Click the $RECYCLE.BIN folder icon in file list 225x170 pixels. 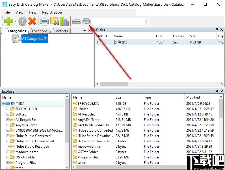75,103
